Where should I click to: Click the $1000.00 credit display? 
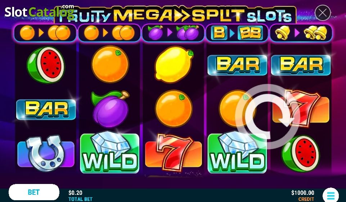(303, 196)
